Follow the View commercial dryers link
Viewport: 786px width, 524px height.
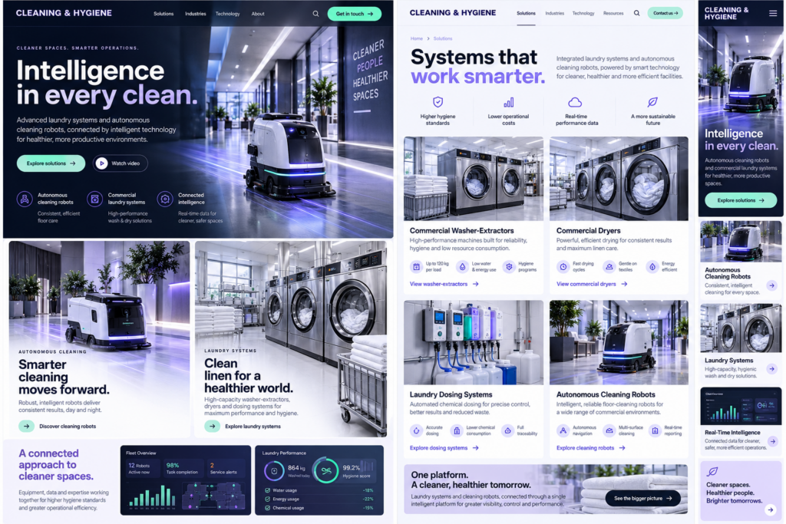click(x=592, y=284)
